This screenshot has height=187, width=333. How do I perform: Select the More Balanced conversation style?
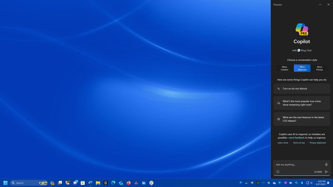[302, 68]
